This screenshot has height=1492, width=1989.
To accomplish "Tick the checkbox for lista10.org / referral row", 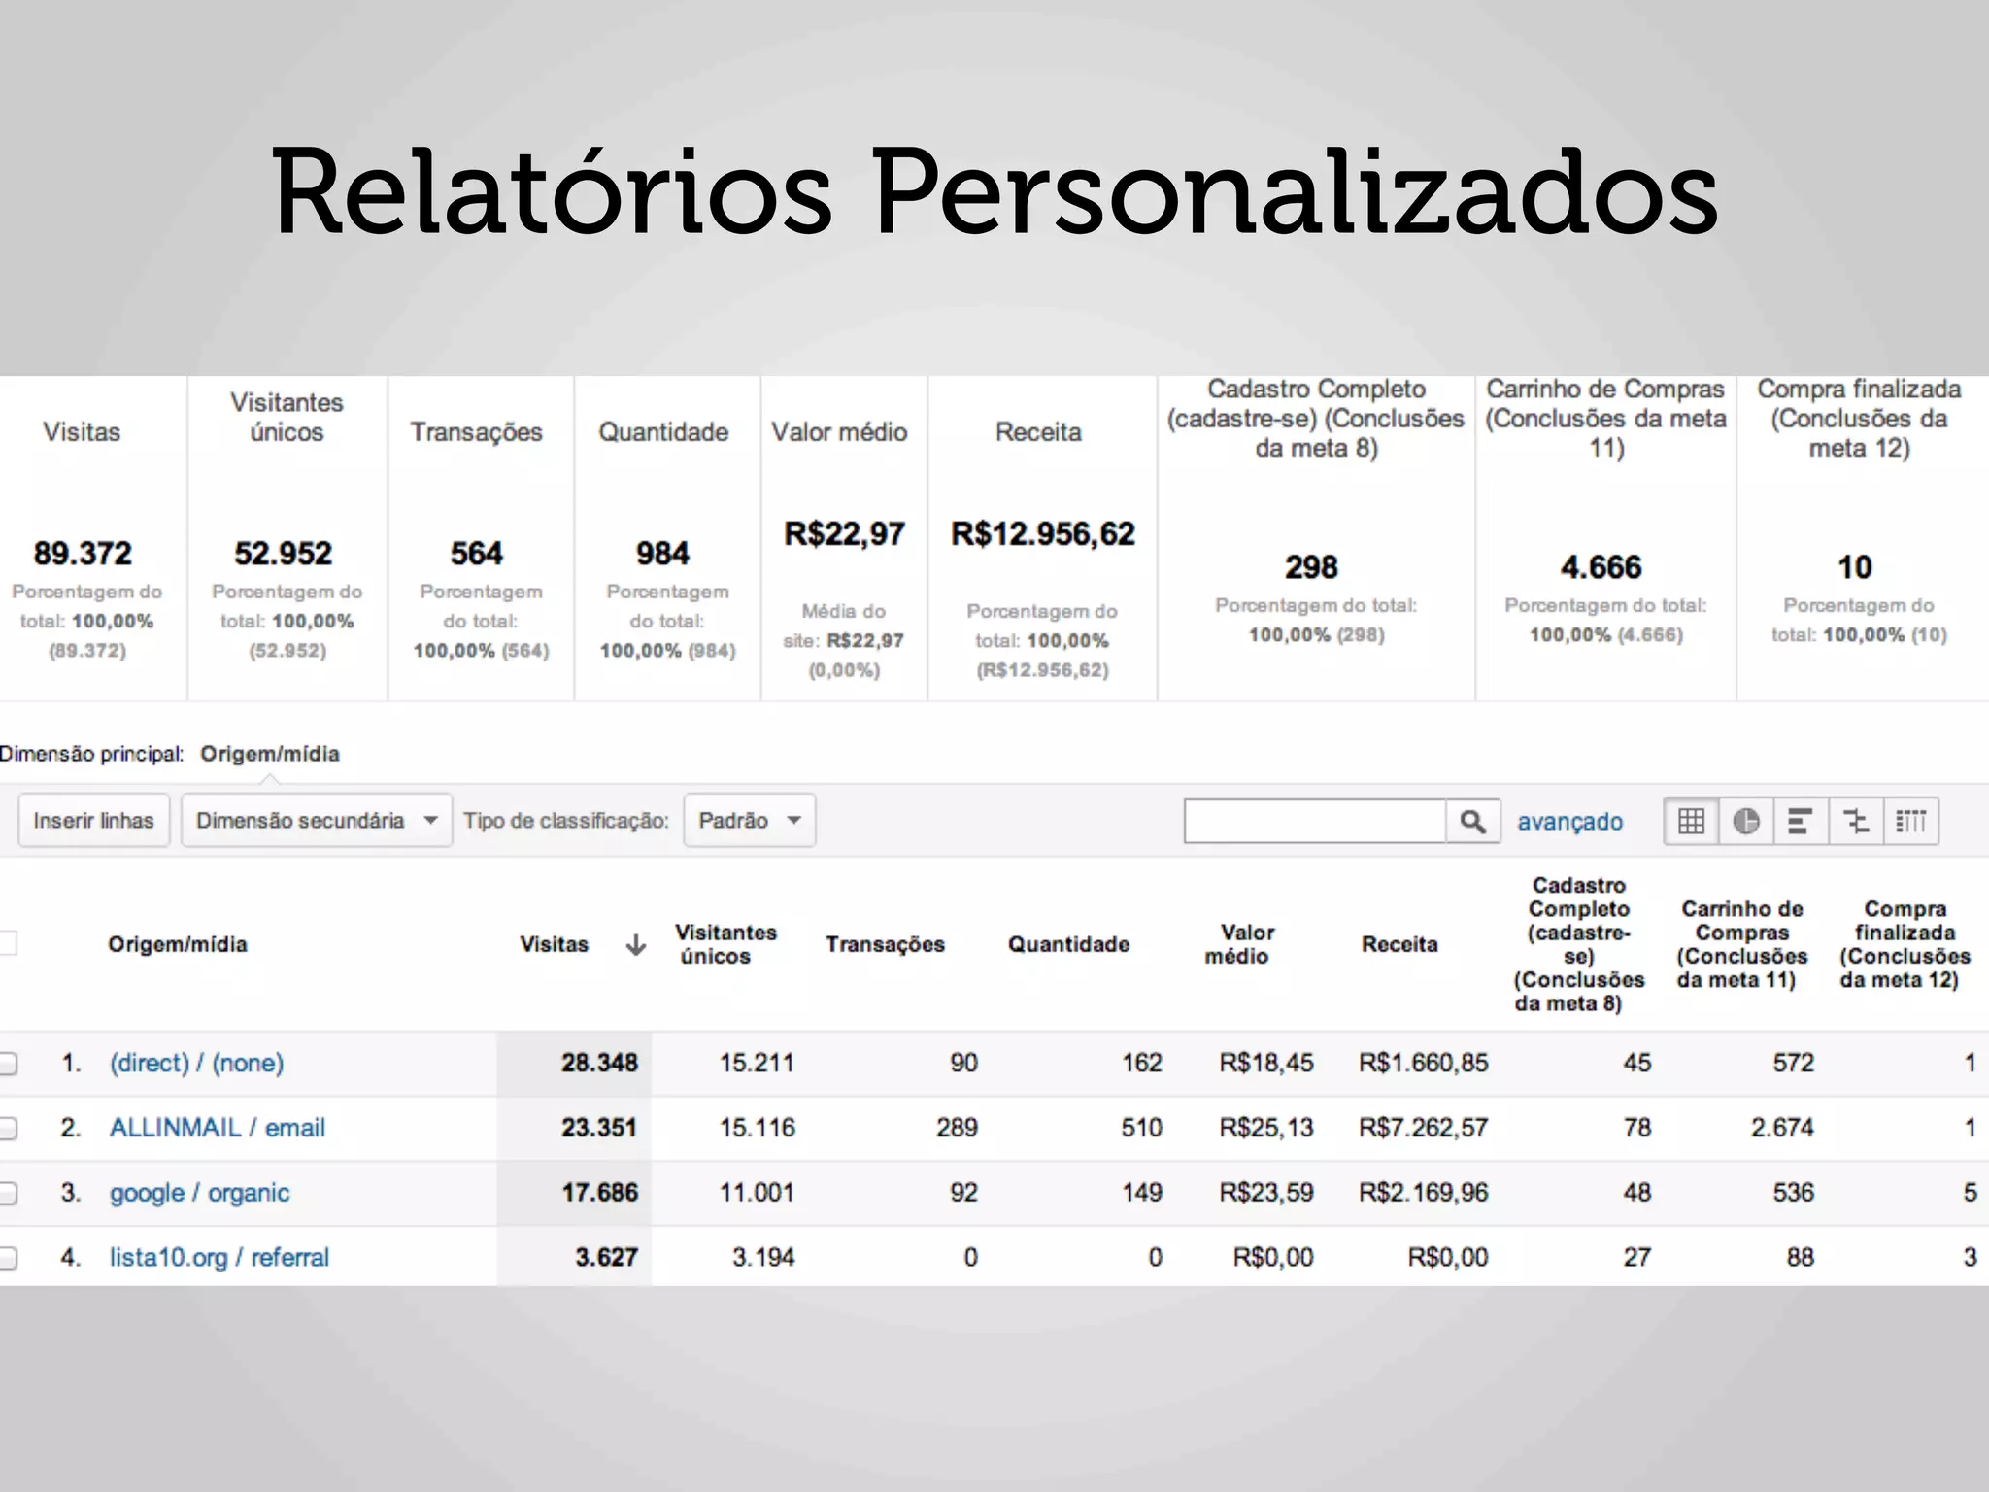I will pos(7,1258).
